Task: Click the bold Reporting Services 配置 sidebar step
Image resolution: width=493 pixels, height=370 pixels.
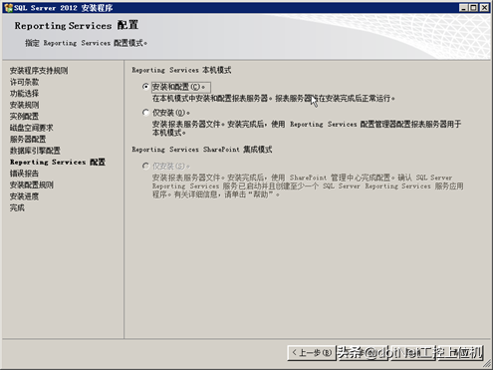Action: pos(58,162)
